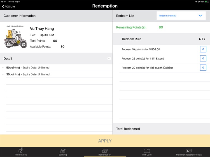Tap the Earning chart icon
210x157 pixels.
[x=63, y=151]
